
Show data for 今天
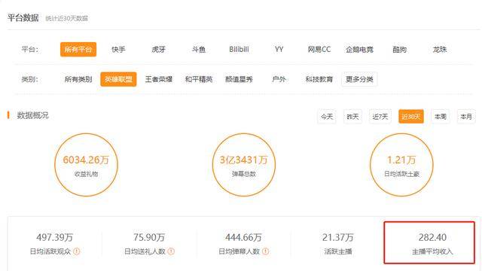point(327,117)
